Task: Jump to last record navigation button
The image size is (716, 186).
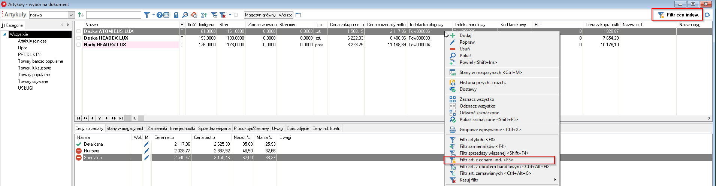Action: click(x=121, y=118)
